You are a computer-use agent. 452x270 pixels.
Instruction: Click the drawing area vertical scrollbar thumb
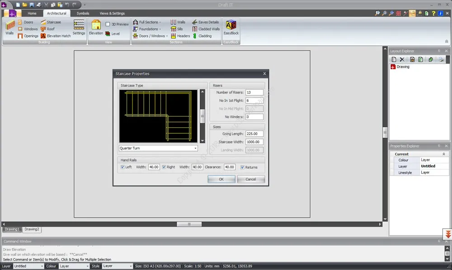[x=385, y=132]
